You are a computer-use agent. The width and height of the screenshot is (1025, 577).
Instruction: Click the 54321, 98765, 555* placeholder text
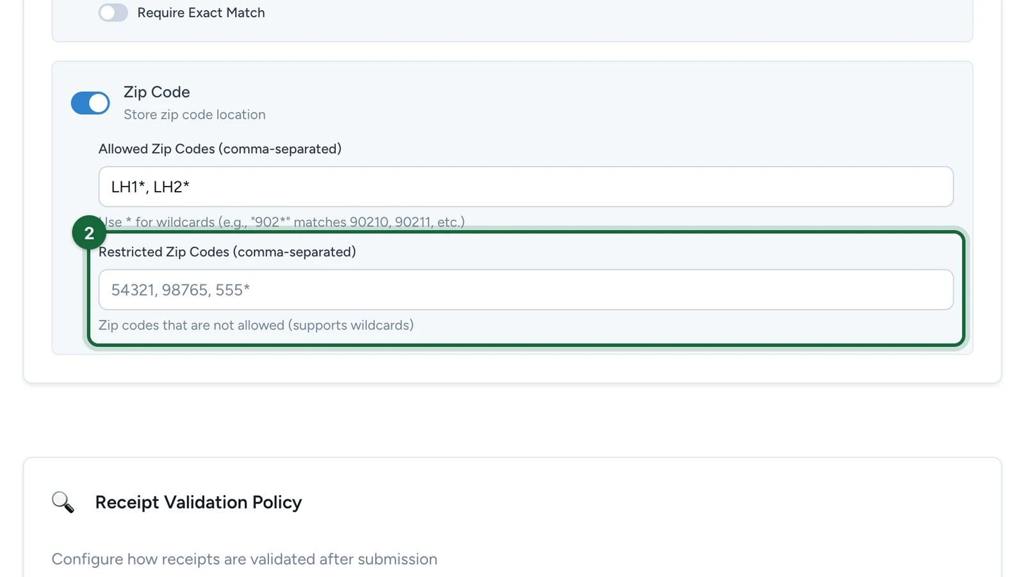[181, 290]
